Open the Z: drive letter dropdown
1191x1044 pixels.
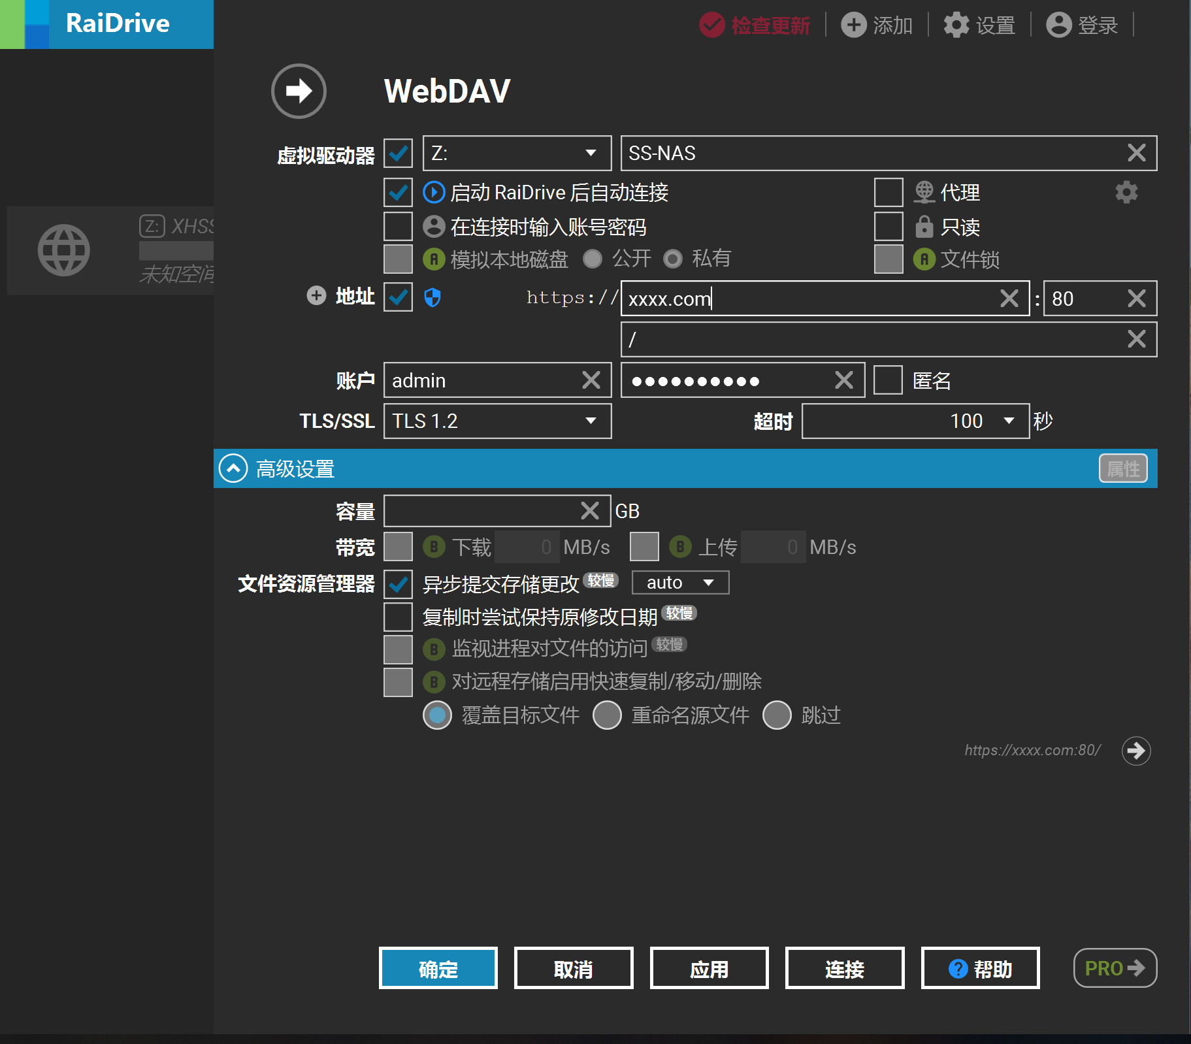click(517, 153)
